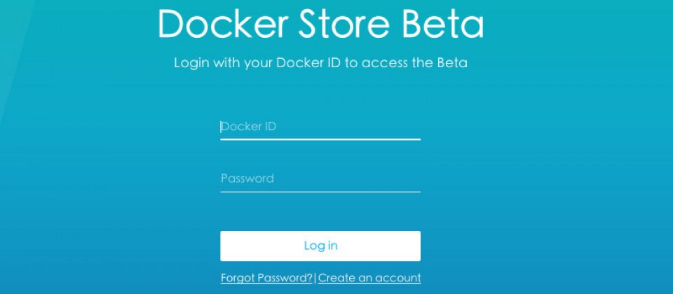Click the Docker Store Beta heading
Screen dimensions: 673x294
tap(321, 24)
